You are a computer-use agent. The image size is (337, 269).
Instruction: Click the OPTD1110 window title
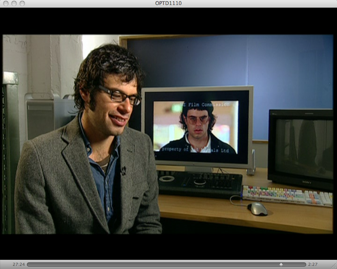point(168,3)
